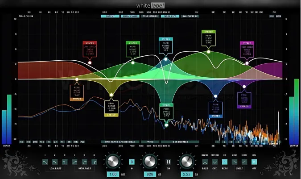Choose the Low Shelf filter shape icon
Screen dimensions: 301x179
pyautogui.click(x=235, y=162)
